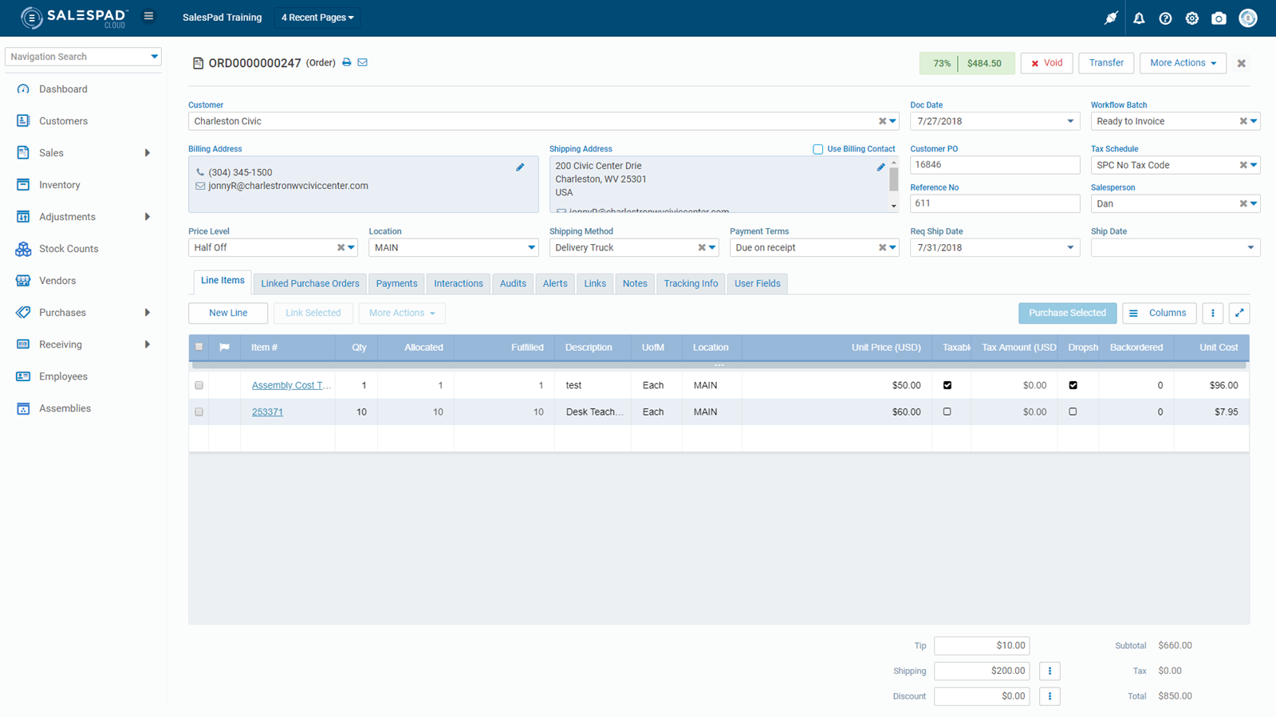Clear the Salesperson value
The image size is (1276, 717).
1243,203
